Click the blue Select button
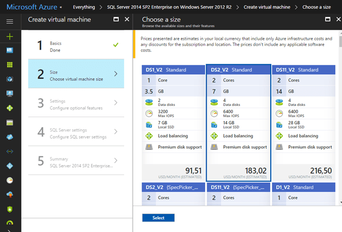Viewport: 342px width, 232px height. pyautogui.click(x=159, y=218)
